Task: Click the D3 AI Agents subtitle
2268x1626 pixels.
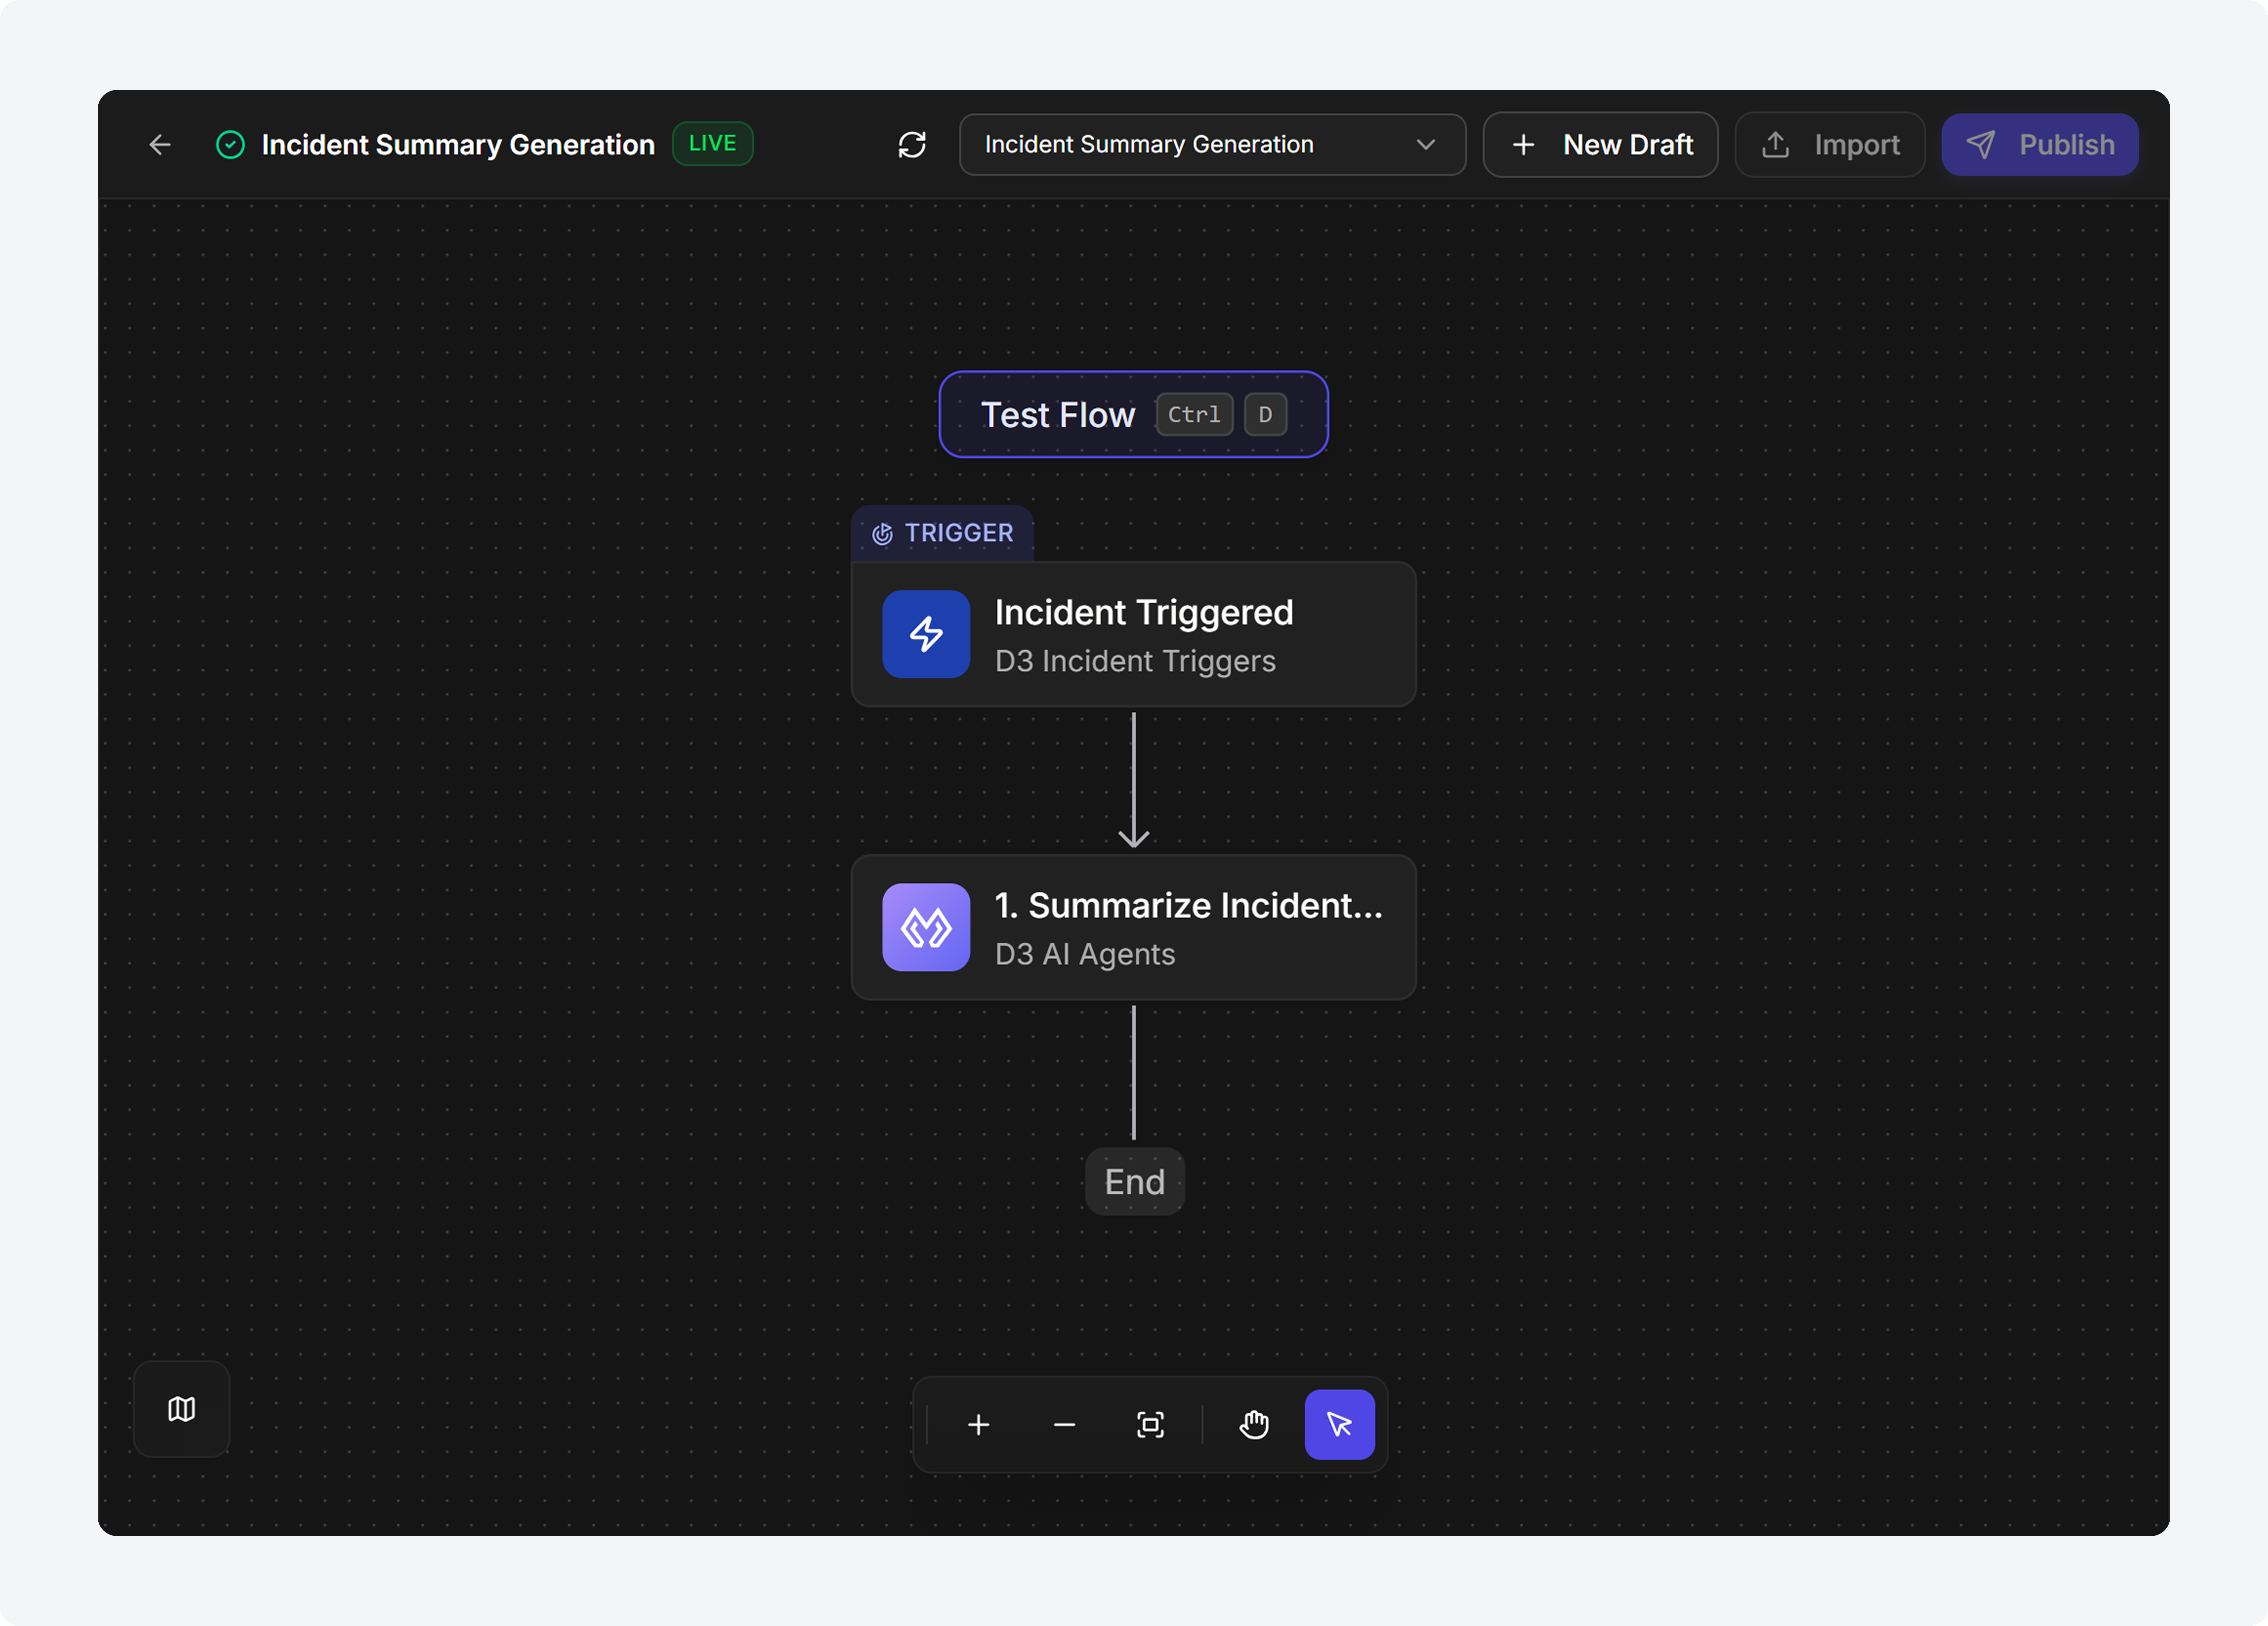Action: pyautogui.click(x=1085, y=955)
